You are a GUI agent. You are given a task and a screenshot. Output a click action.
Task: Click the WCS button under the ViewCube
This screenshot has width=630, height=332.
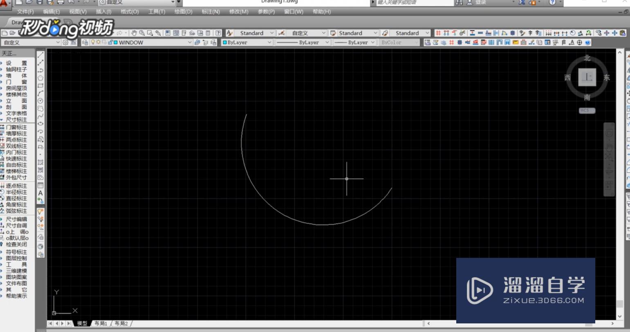point(587,111)
